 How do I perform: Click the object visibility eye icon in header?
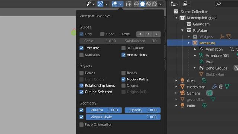click(89, 4)
